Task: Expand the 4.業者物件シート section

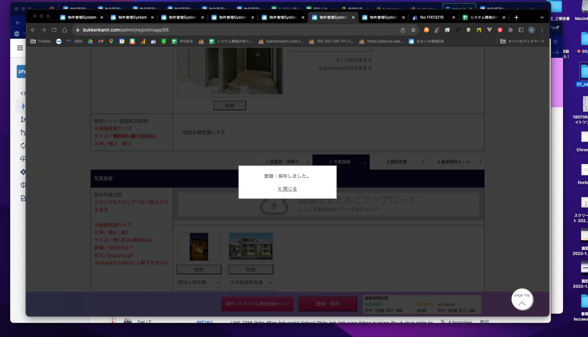Action: click(455, 162)
